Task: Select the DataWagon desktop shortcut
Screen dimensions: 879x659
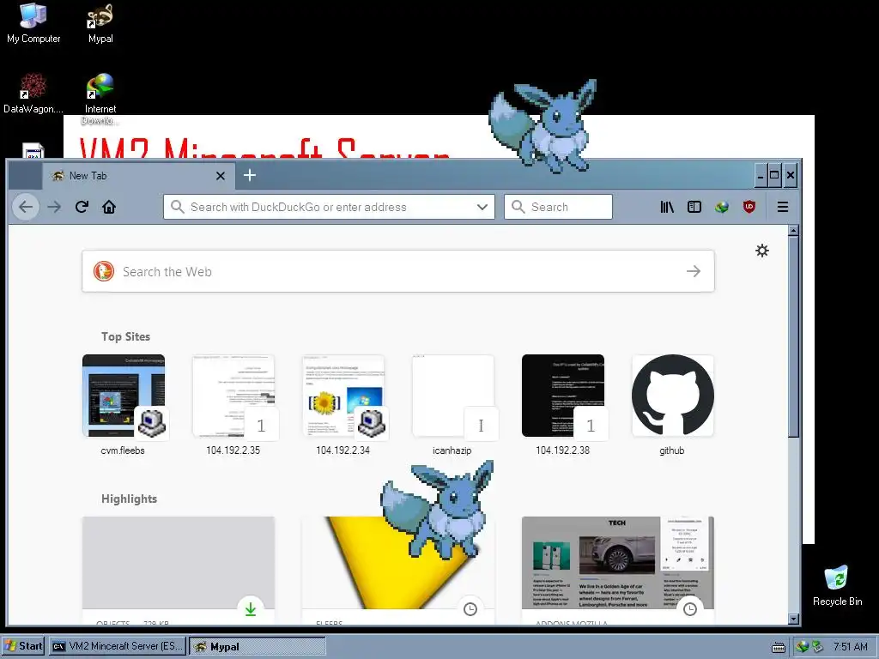Action: [x=33, y=93]
